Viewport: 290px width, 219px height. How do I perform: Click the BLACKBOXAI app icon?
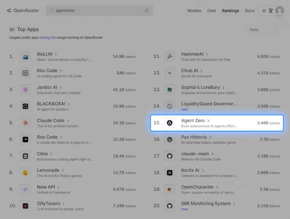coord(25,106)
